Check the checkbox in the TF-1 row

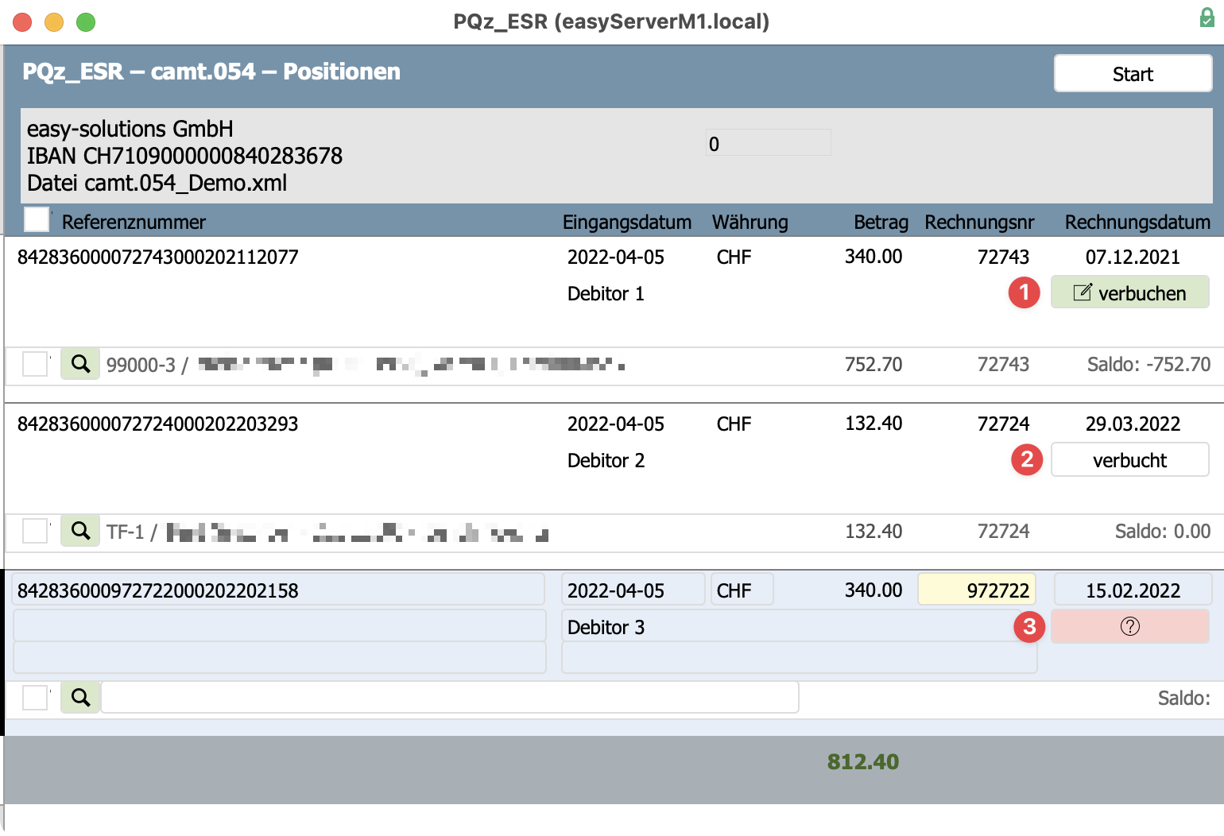click(x=35, y=531)
